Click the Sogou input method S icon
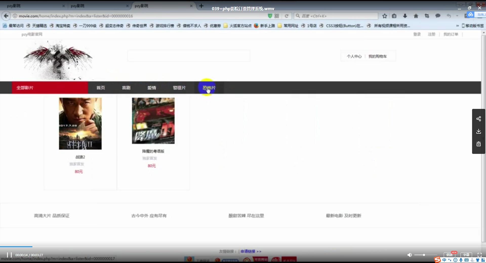The image size is (486, 263). [x=437, y=260]
